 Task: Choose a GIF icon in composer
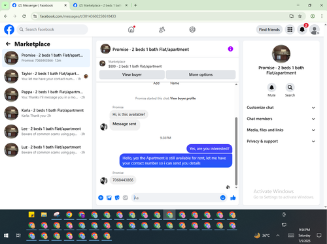126,198
